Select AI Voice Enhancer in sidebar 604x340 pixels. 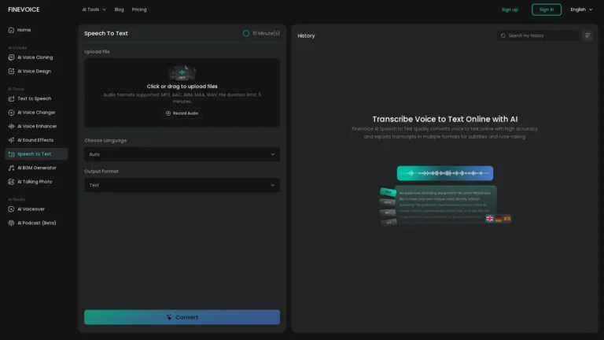pos(37,126)
